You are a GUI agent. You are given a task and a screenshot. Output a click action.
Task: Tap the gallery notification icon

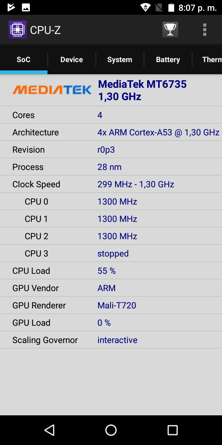coord(26,7)
